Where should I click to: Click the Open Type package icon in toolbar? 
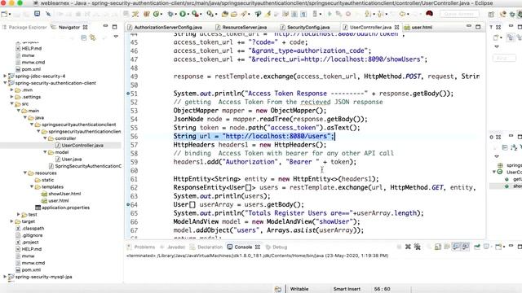(x=225, y=14)
